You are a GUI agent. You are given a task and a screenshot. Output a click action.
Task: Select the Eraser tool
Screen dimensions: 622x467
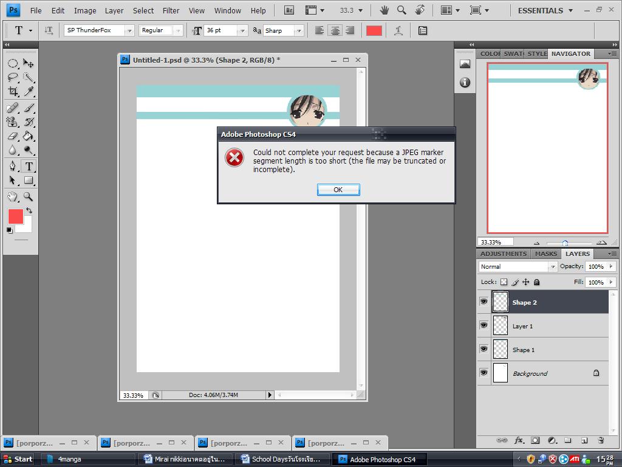[x=13, y=136]
